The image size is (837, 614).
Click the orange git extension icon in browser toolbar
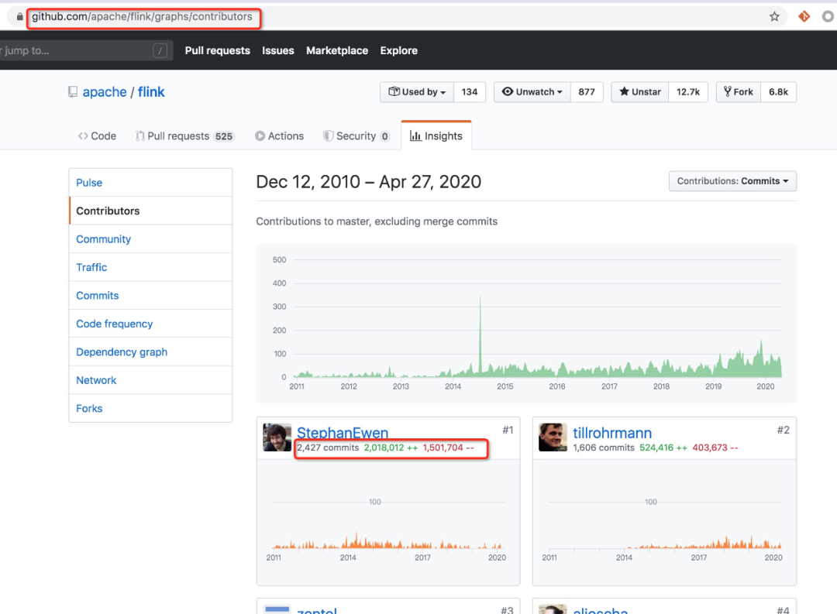point(804,16)
